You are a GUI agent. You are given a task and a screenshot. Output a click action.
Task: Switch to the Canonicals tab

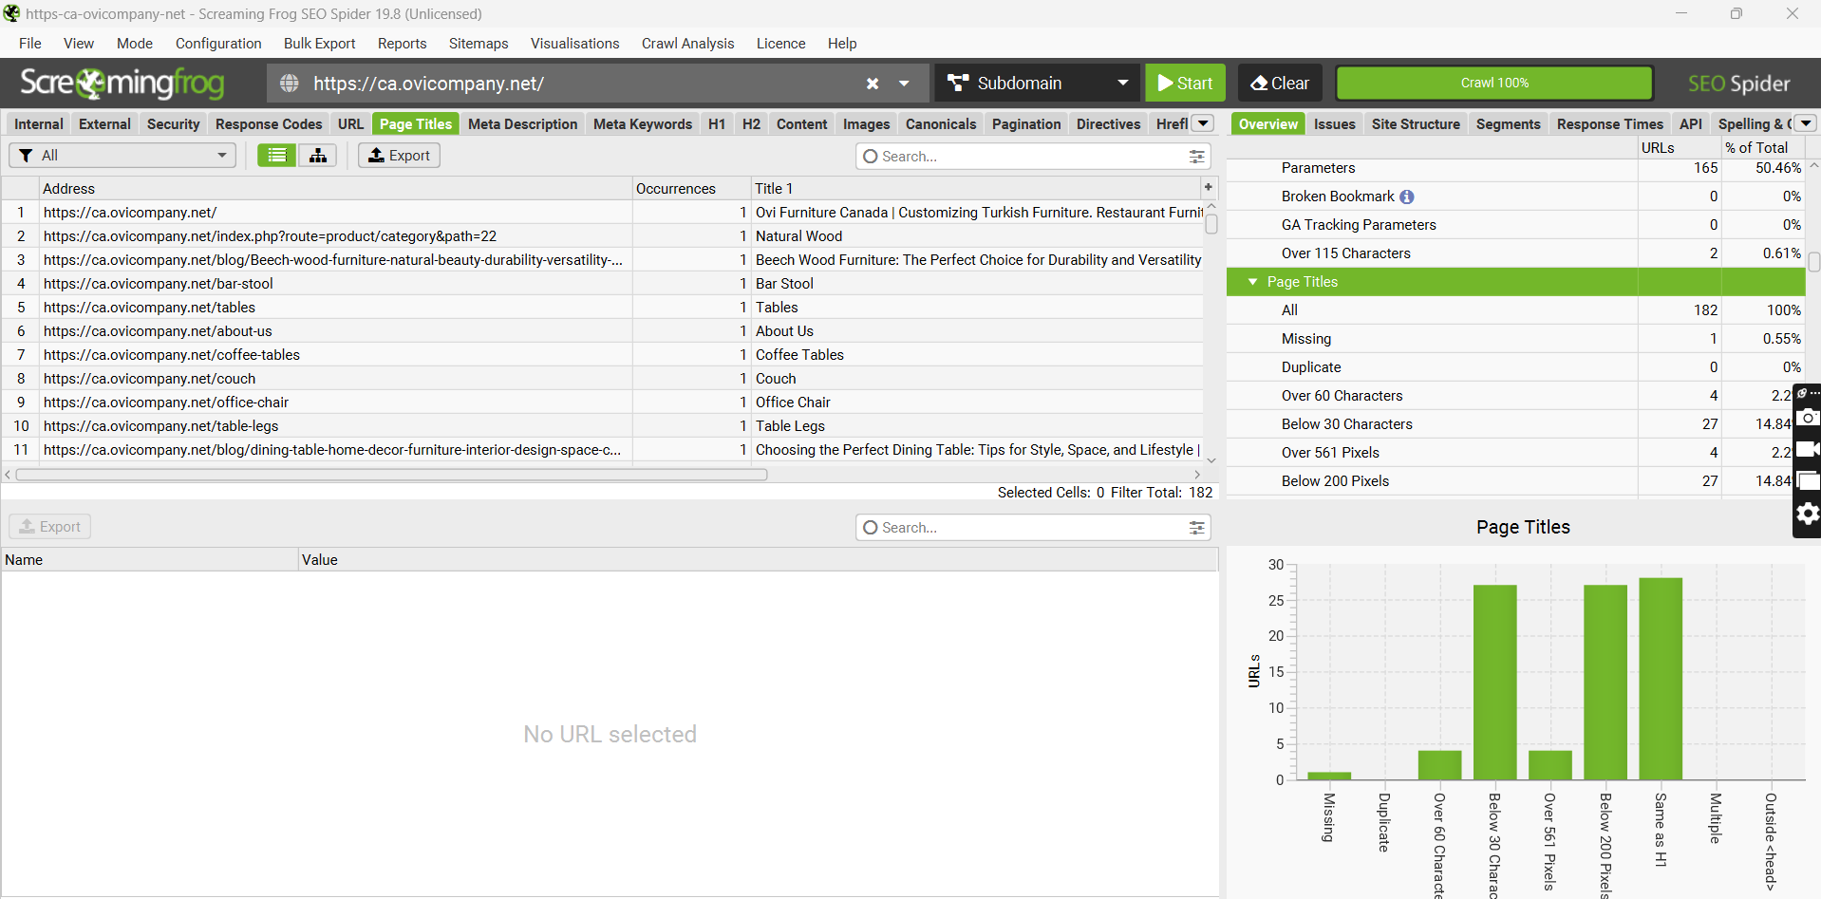941,123
